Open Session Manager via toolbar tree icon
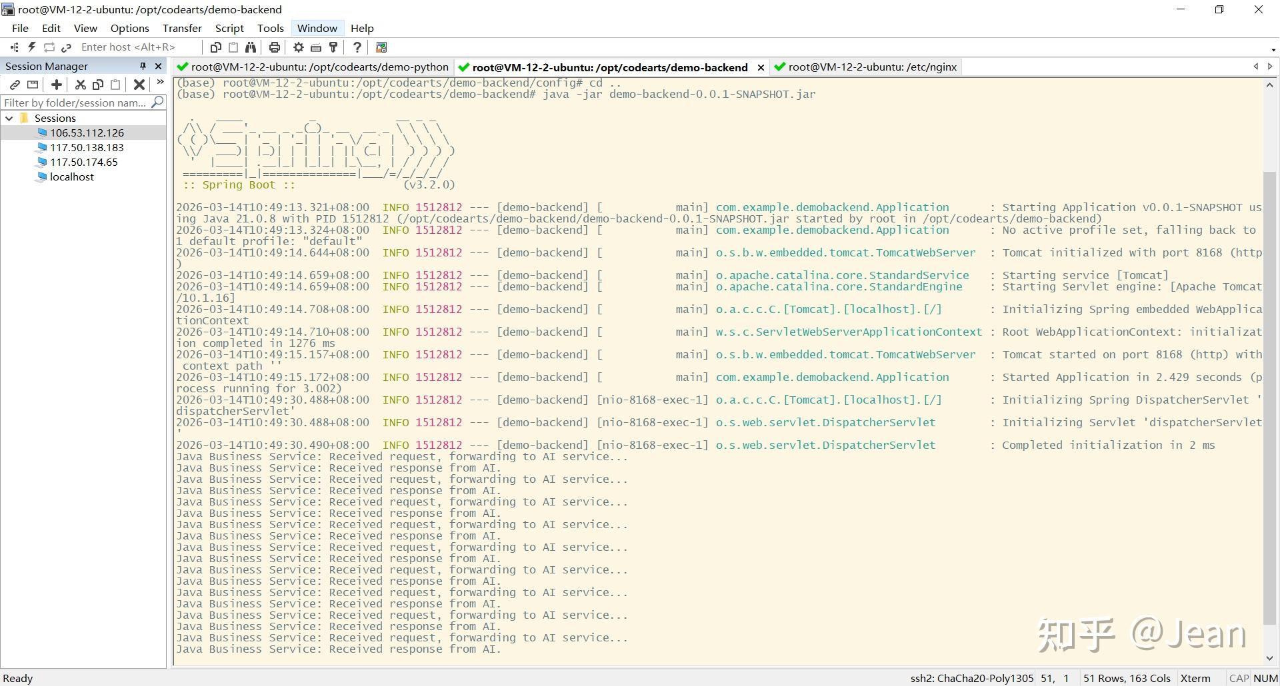 [14, 47]
